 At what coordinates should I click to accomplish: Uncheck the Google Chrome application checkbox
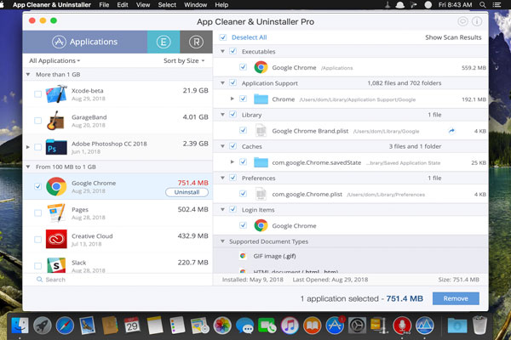(x=37, y=186)
